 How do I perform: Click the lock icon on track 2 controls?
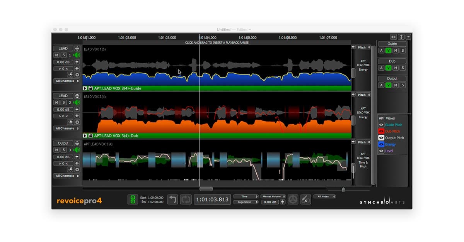point(70,122)
